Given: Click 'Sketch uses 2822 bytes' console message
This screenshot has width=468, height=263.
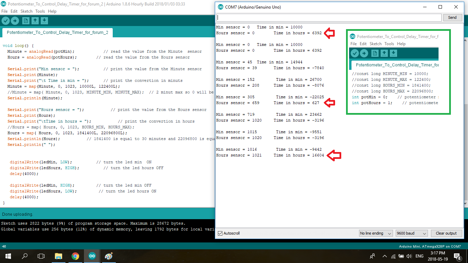Looking at the screenshot, I should pyautogui.click(x=93, y=223).
